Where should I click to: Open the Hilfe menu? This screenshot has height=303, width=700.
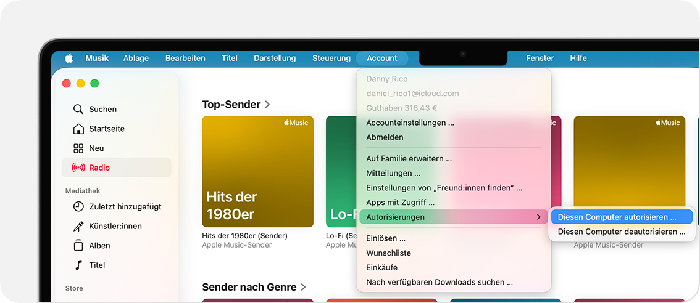[578, 58]
